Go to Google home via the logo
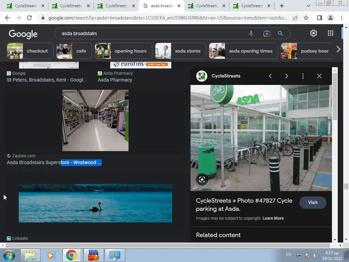 [x=23, y=34]
